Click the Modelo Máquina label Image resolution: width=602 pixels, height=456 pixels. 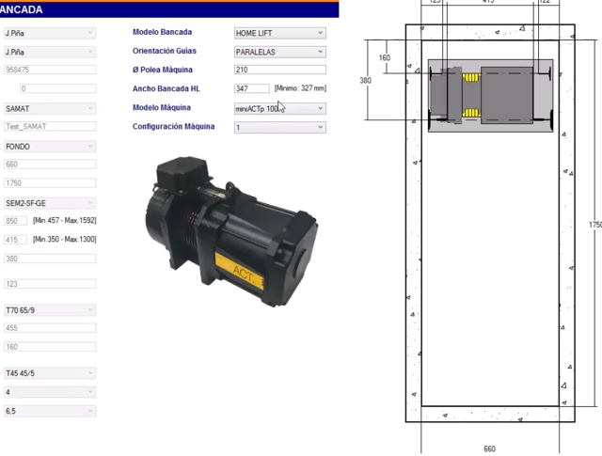click(161, 107)
